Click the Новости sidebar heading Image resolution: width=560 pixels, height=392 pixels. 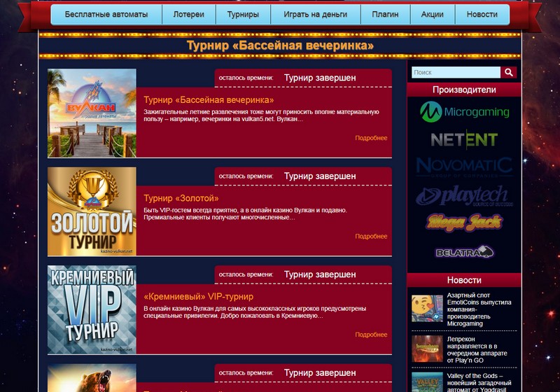[464, 280]
